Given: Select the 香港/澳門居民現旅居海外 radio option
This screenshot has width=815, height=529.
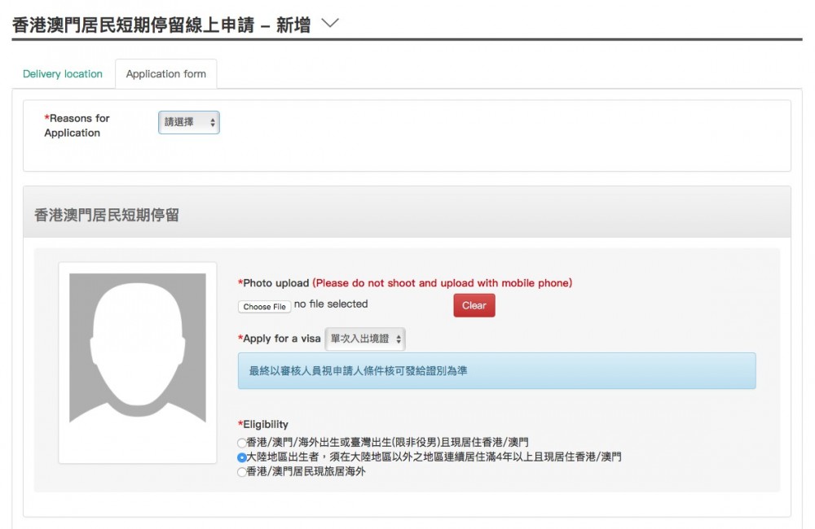Looking at the screenshot, I should [241, 472].
